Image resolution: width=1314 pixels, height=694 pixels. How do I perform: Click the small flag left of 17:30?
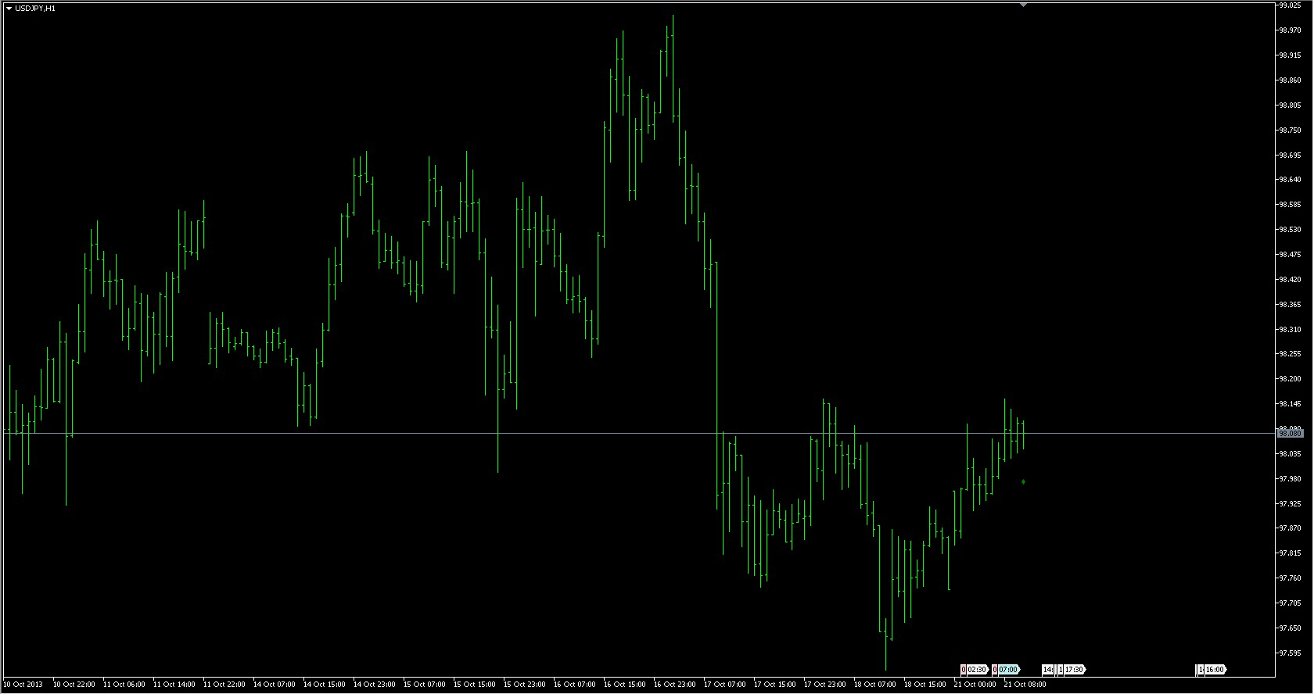1061,670
